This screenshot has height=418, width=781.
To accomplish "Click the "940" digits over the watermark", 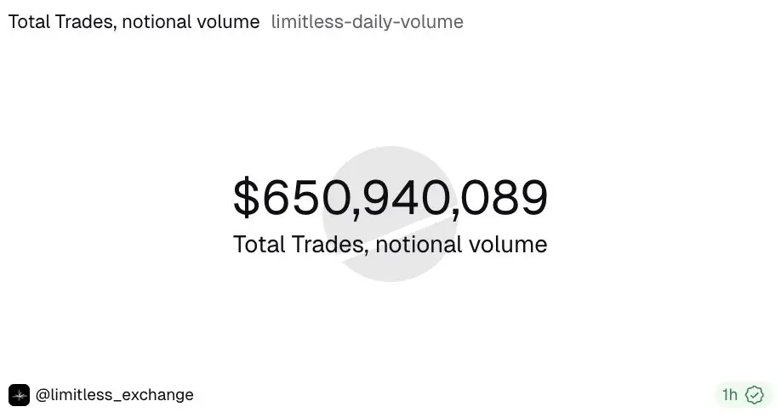I will pos(406,198).
